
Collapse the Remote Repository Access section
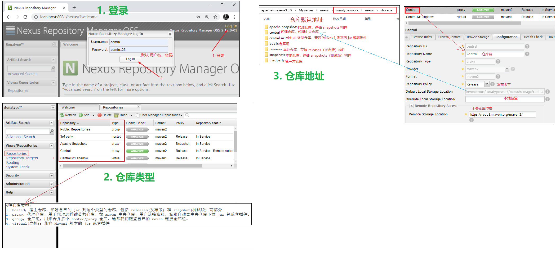(x=412, y=106)
